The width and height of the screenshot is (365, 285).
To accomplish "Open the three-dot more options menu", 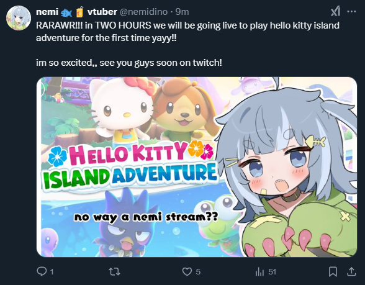I will 351,11.
